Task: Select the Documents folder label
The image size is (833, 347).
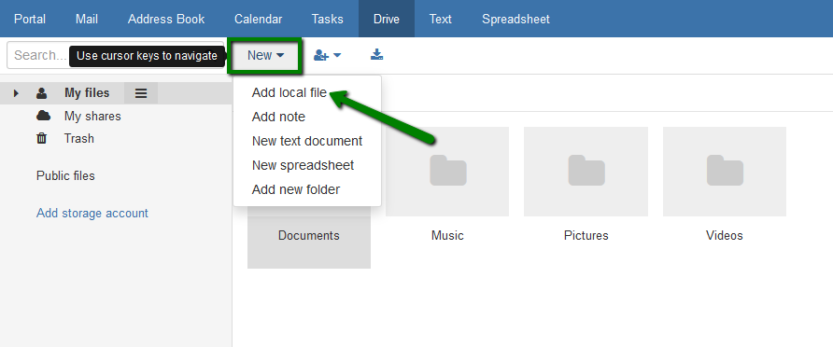Action: tap(309, 236)
